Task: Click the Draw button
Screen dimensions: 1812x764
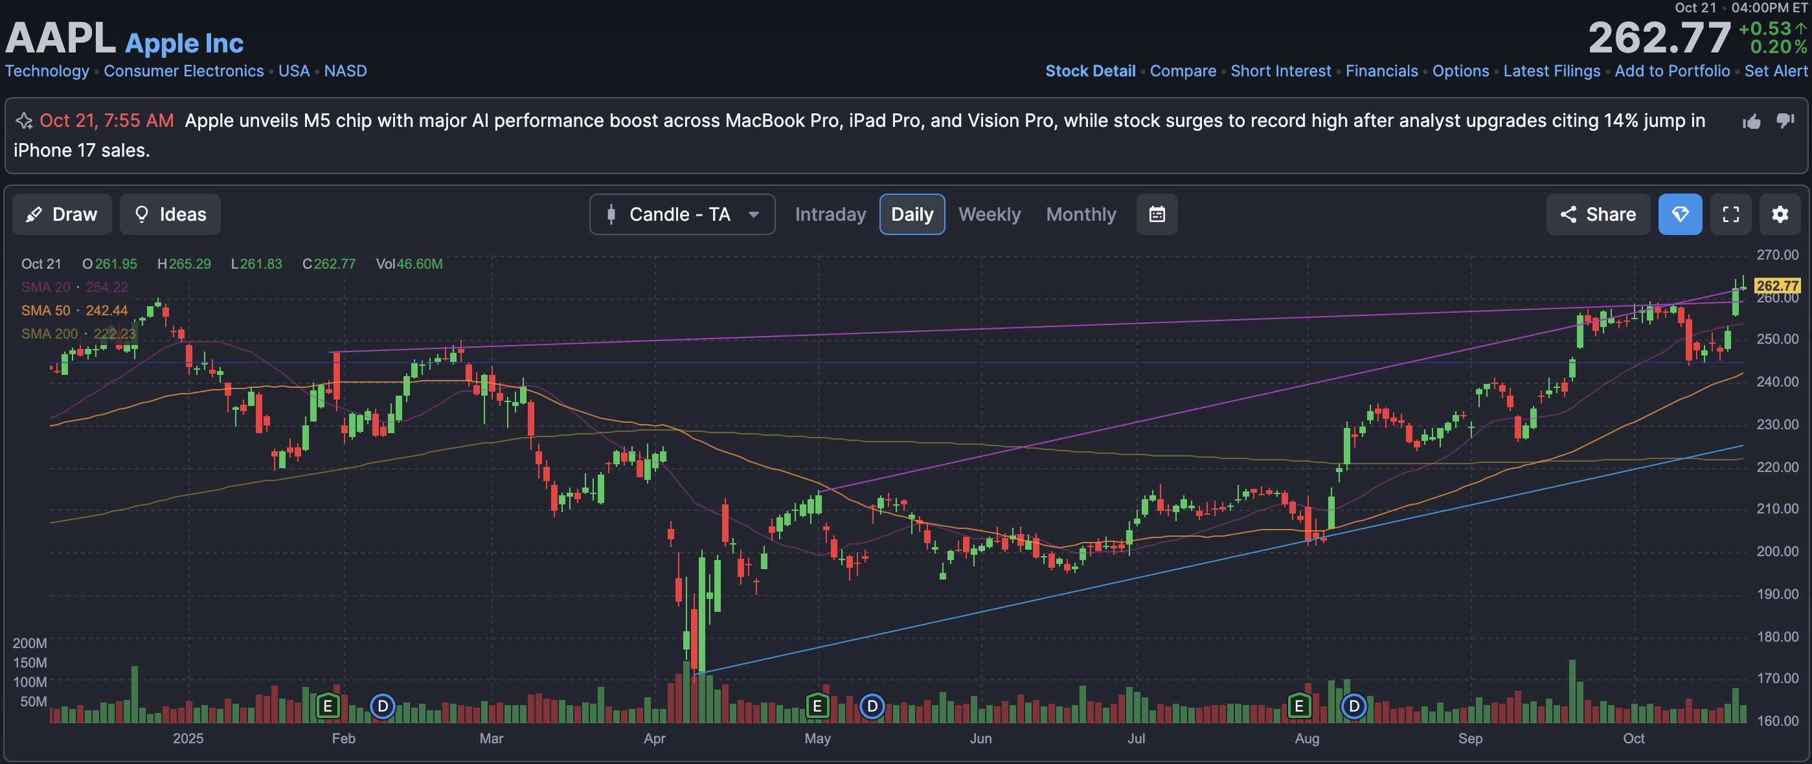Action: click(62, 214)
